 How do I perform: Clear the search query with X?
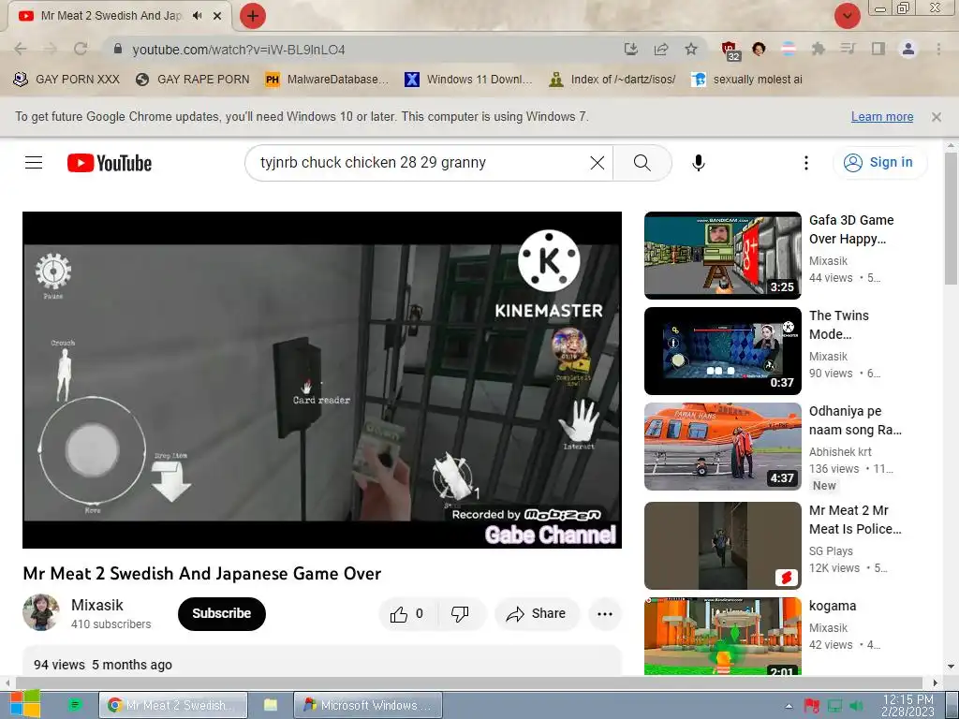598,163
